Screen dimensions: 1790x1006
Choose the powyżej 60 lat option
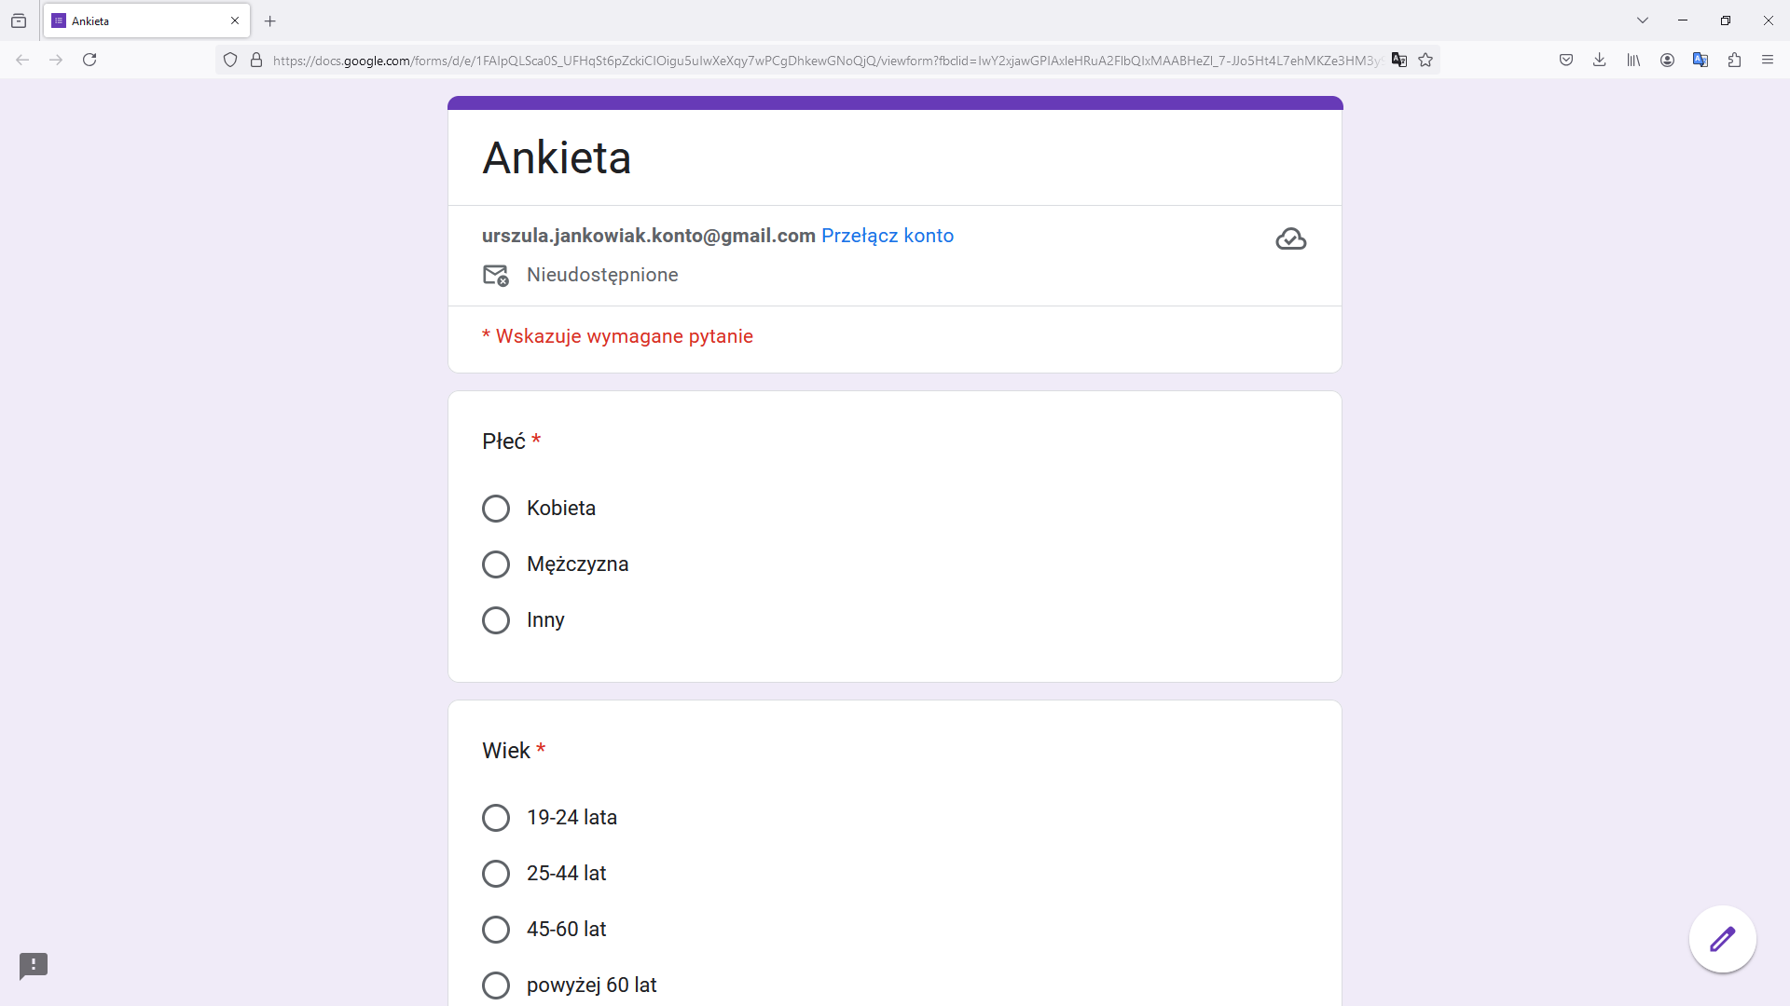pyautogui.click(x=496, y=986)
